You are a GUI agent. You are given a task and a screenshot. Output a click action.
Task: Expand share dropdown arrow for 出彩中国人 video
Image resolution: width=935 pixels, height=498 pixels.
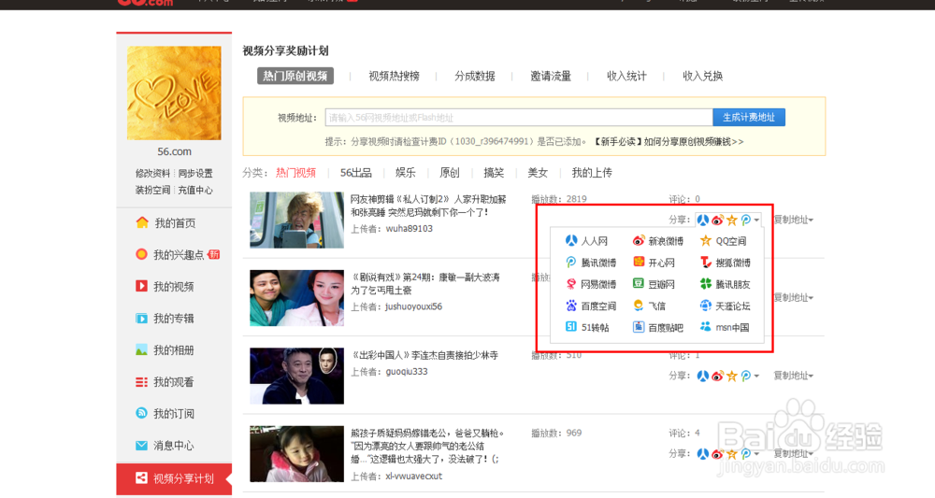click(x=756, y=377)
